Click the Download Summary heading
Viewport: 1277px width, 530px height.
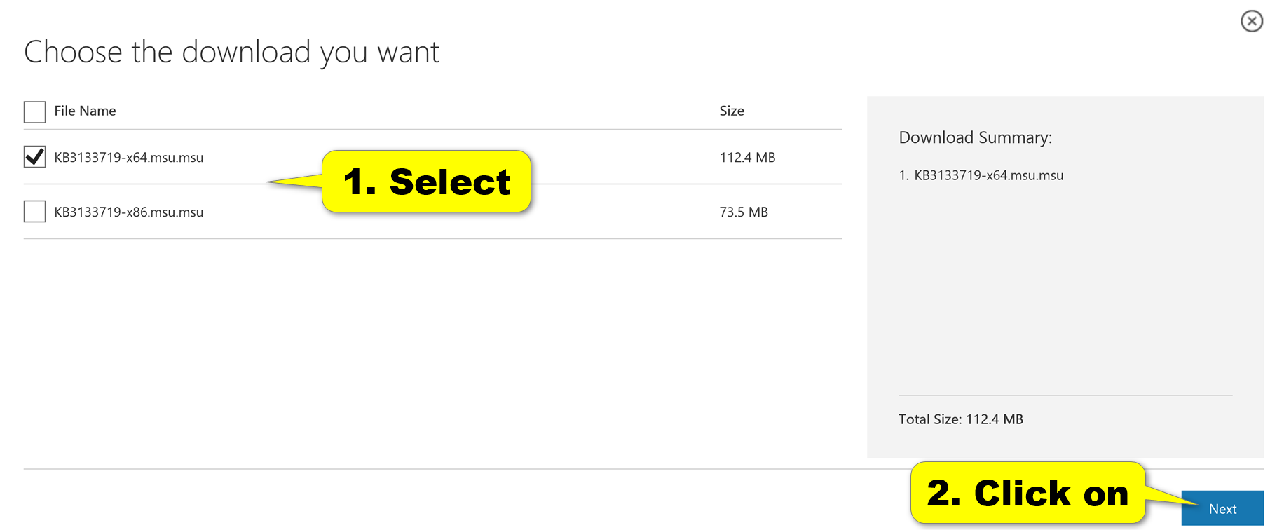coord(975,137)
